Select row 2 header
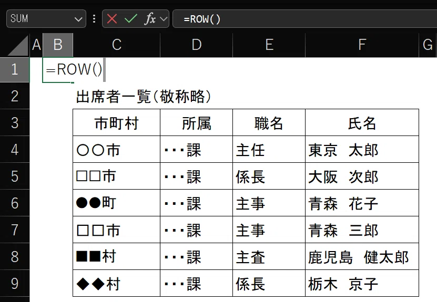The height and width of the screenshot is (302, 437). point(15,96)
